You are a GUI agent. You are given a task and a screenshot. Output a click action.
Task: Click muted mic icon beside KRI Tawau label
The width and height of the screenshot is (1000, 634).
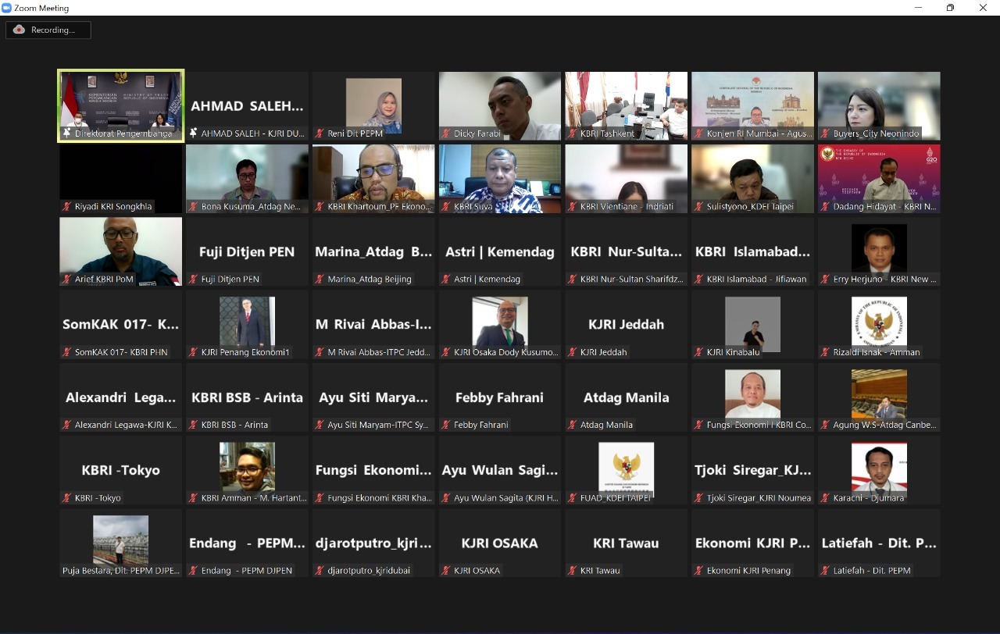coord(573,571)
